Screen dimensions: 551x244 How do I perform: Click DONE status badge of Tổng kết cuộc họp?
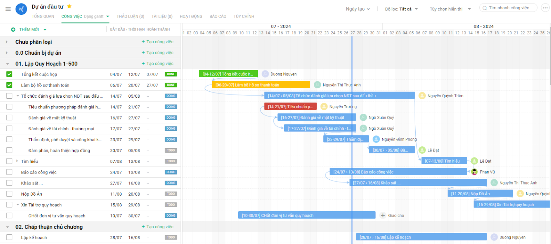[171, 74]
